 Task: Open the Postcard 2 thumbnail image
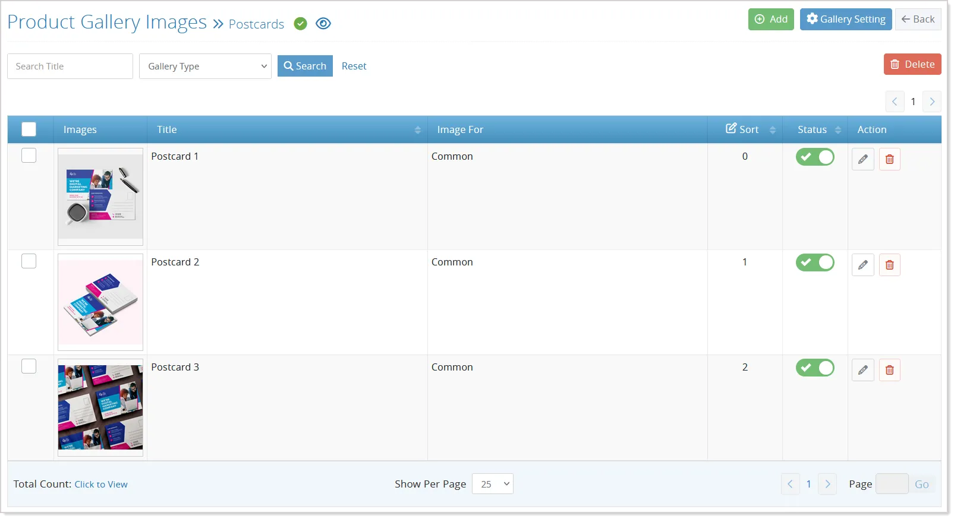[100, 302]
